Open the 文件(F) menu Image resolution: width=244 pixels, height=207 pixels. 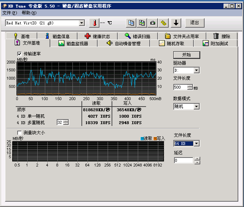click(9, 13)
